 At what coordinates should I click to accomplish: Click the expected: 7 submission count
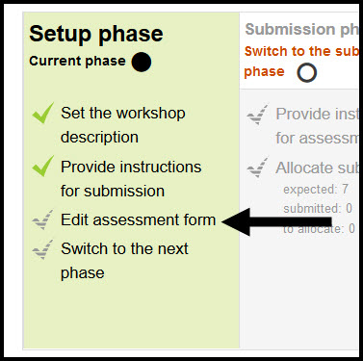pyautogui.click(x=316, y=190)
